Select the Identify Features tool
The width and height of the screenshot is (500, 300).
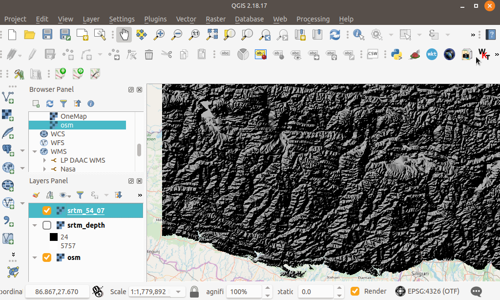coord(359,35)
